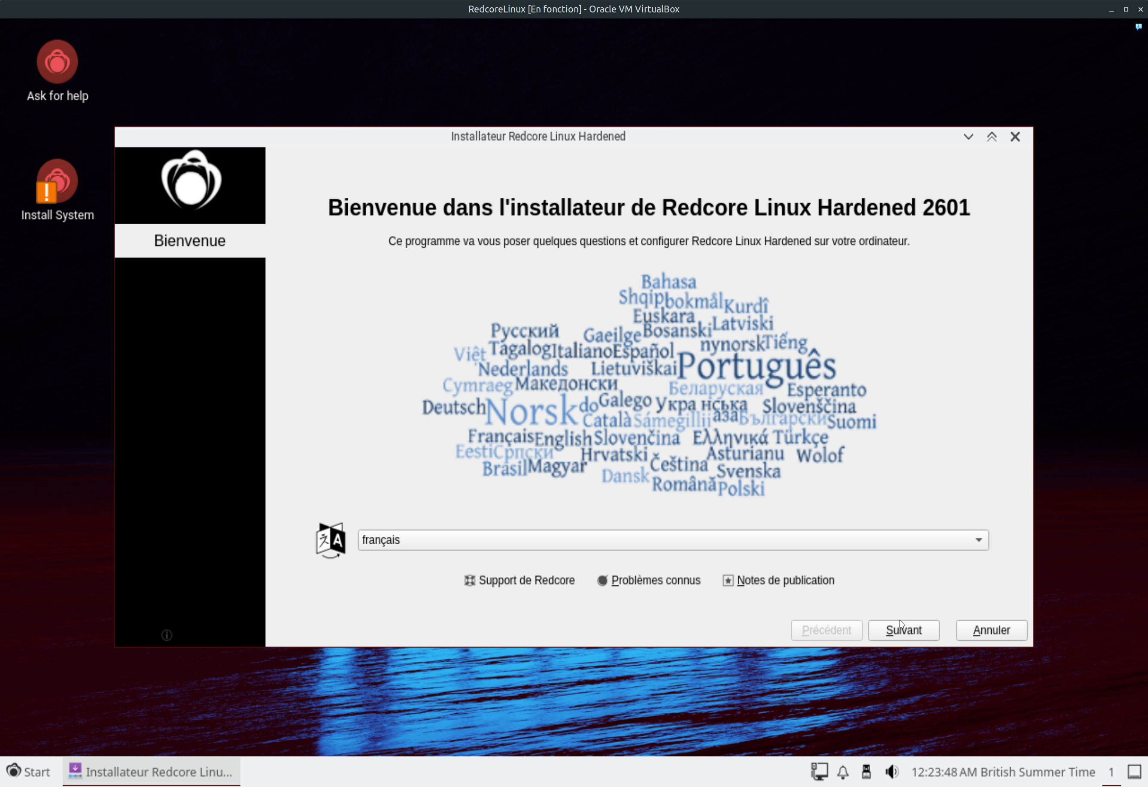Click the taskbar clock display
The height and width of the screenshot is (787, 1148).
point(1003,772)
